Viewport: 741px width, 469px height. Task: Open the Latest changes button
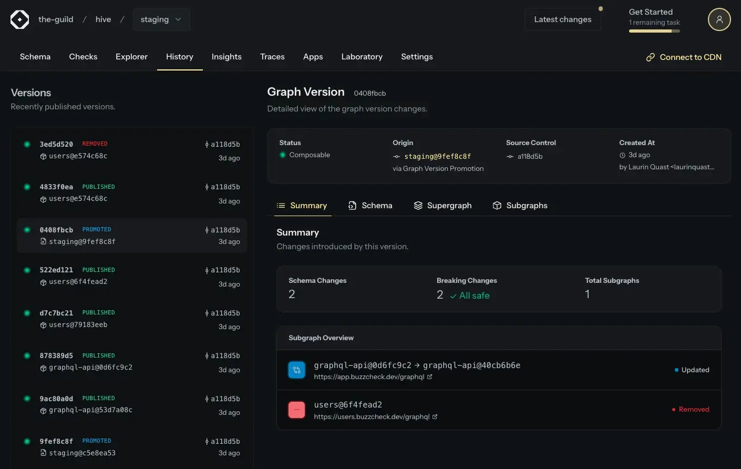click(x=562, y=19)
